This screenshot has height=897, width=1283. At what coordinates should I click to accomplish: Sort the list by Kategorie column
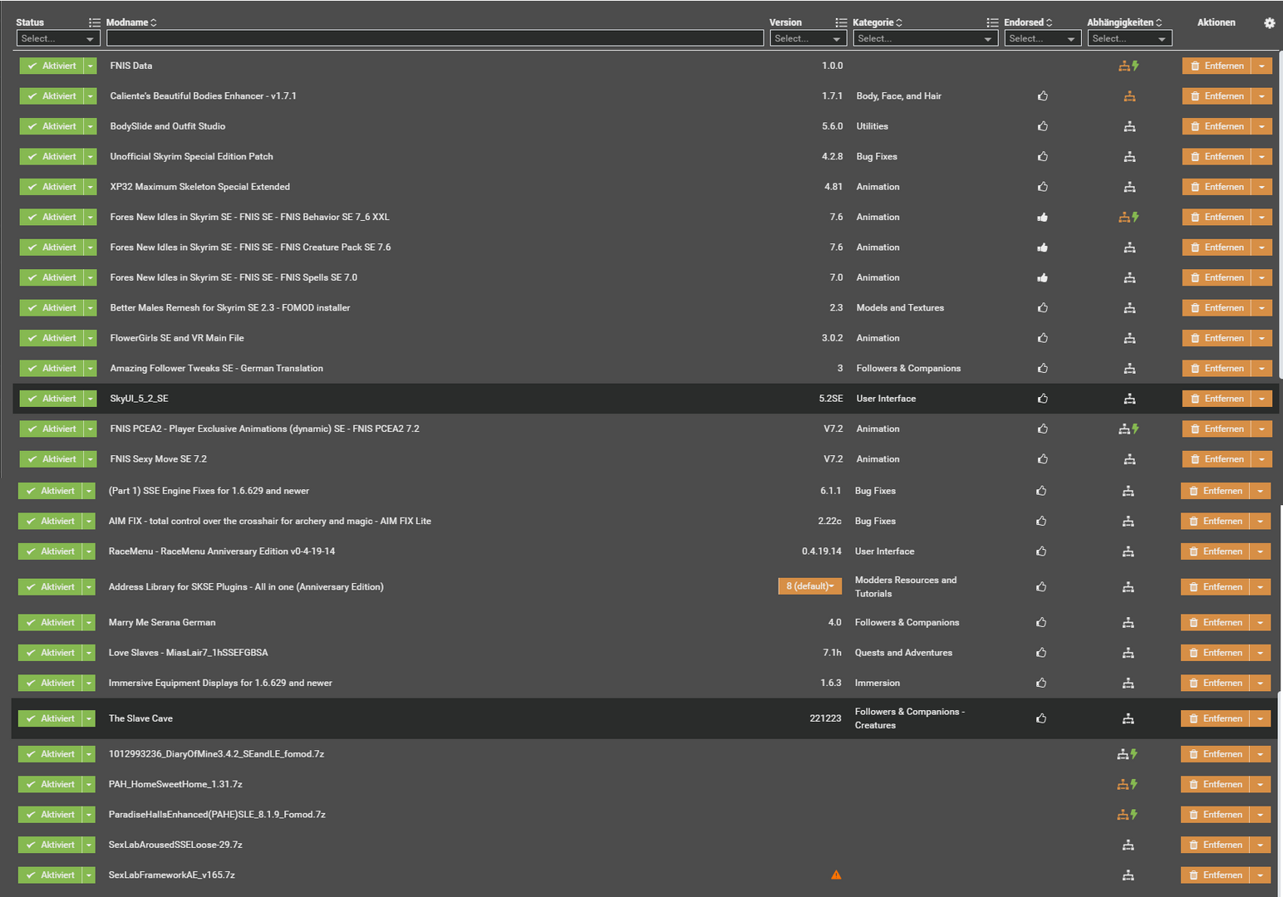(877, 22)
